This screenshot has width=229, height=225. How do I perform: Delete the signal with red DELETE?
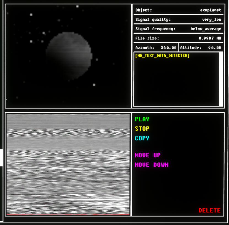click(209, 210)
